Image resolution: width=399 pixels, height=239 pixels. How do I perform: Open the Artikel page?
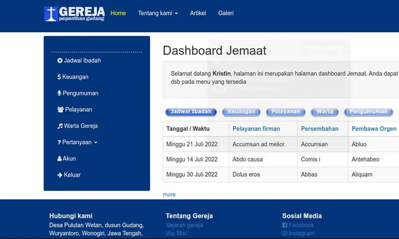[x=198, y=13]
